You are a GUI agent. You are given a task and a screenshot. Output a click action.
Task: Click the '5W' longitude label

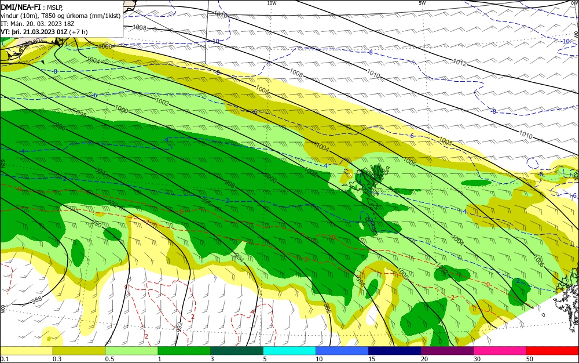[x=422, y=3]
